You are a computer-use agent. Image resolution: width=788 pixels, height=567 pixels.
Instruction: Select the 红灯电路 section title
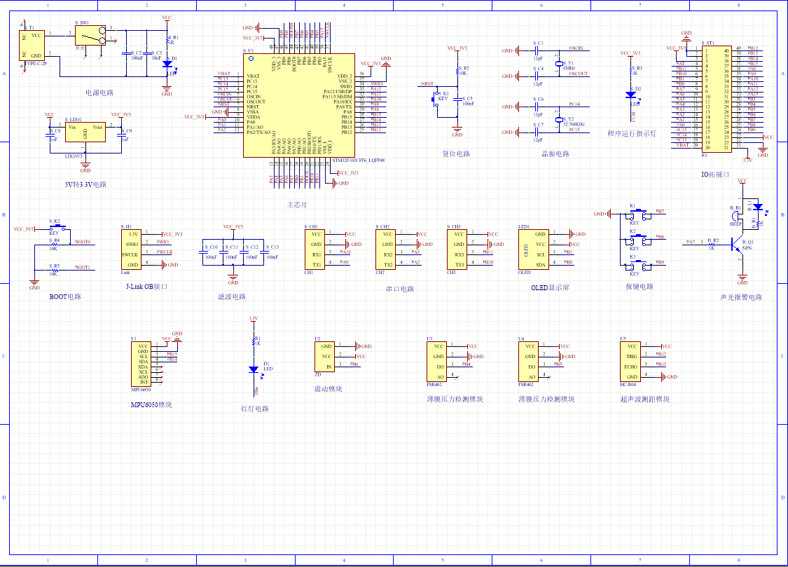pos(255,409)
